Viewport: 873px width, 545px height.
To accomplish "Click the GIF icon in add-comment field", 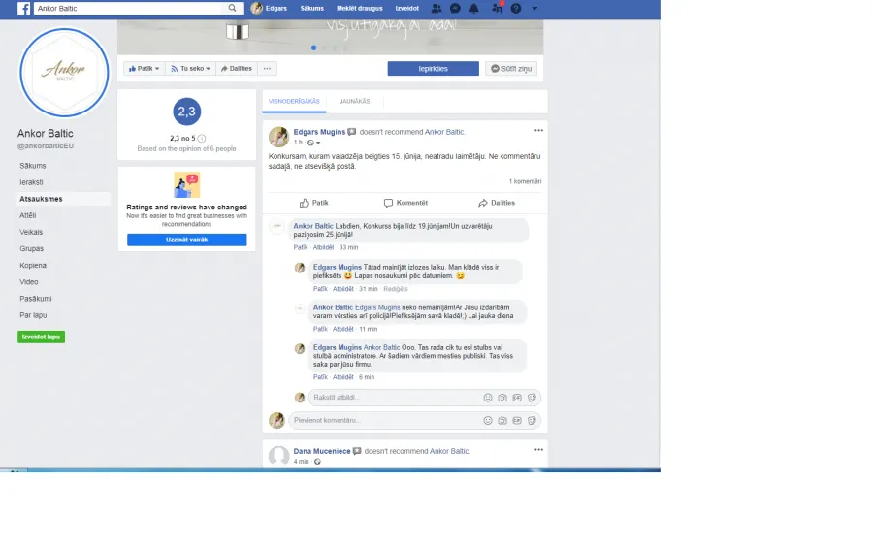I will pyautogui.click(x=517, y=420).
